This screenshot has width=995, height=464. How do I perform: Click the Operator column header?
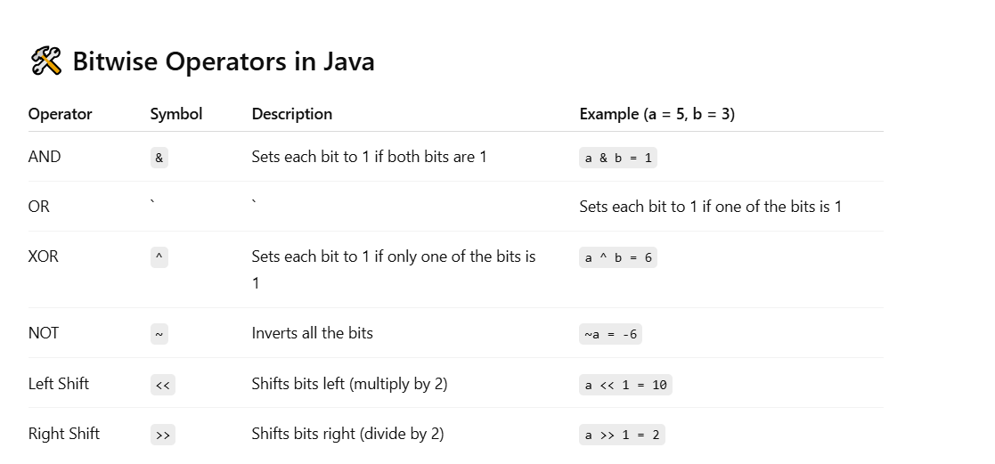coord(60,114)
